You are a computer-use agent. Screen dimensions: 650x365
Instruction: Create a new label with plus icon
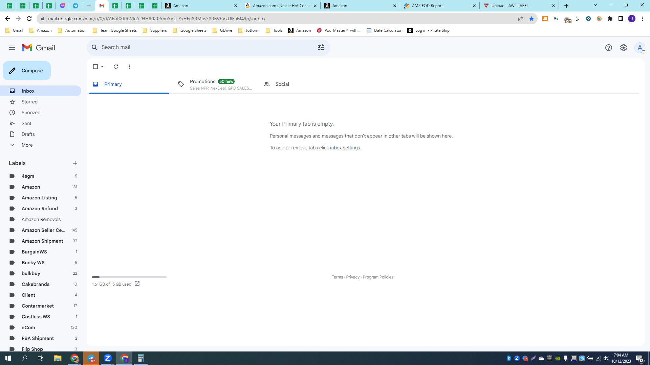(75, 163)
